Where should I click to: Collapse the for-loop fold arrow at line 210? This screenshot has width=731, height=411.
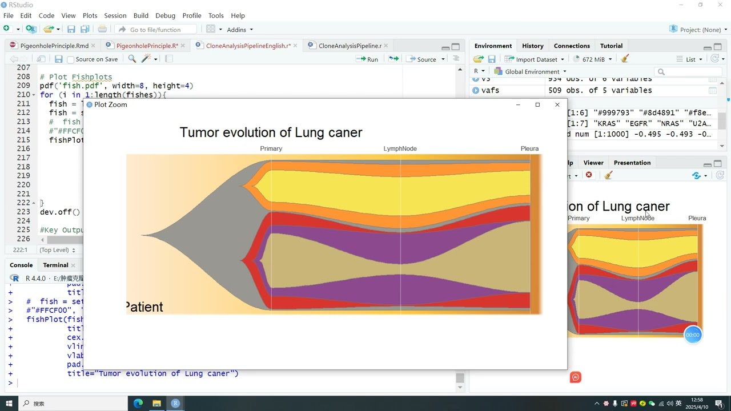[34, 95]
